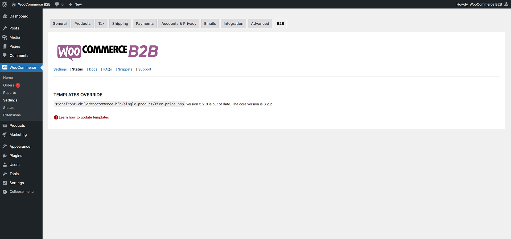Click the Tools wrench icon
The height and width of the screenshot is (239, 511).
[x=5, y=174]
